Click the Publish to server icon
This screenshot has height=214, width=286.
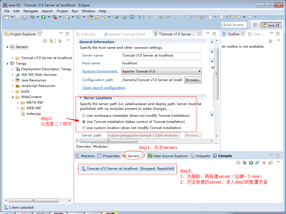point(270,163)
